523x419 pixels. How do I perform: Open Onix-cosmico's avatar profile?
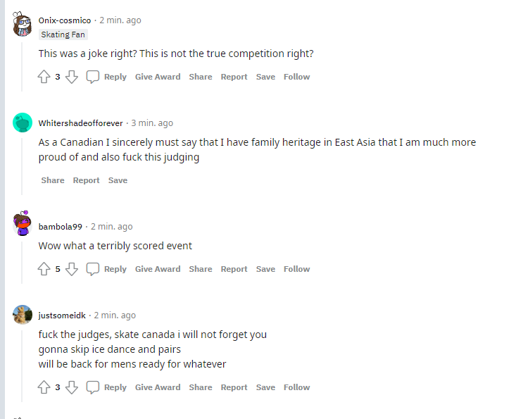(x=23, y=25)
